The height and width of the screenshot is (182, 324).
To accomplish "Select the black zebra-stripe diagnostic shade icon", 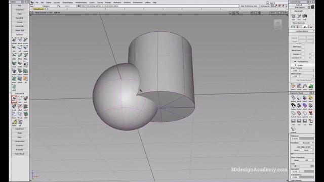I will pos(293,106).
